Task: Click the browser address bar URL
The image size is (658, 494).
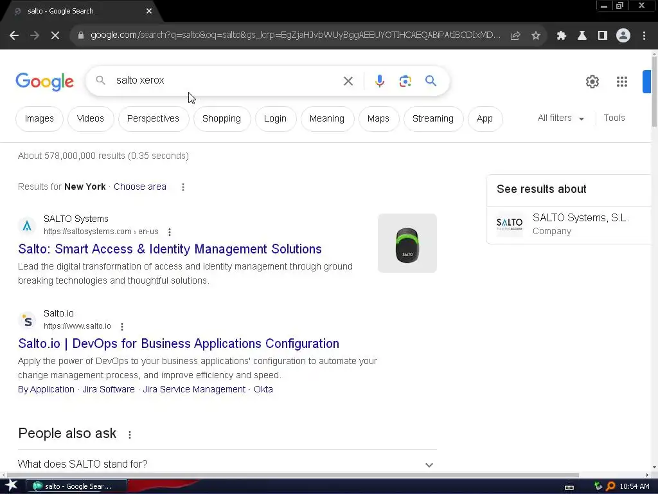Action: [296, 35]
